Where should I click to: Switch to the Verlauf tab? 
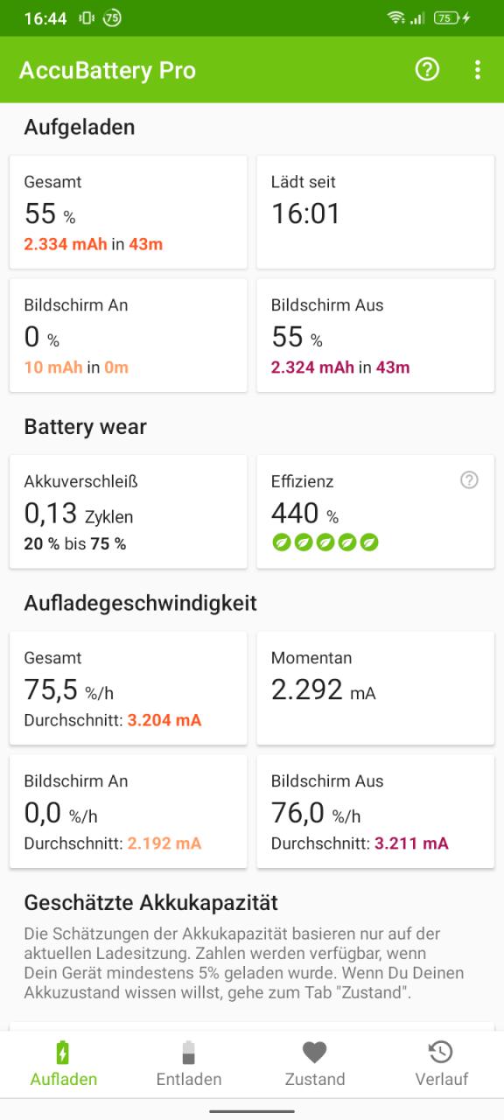click(x=441, y=1064)
